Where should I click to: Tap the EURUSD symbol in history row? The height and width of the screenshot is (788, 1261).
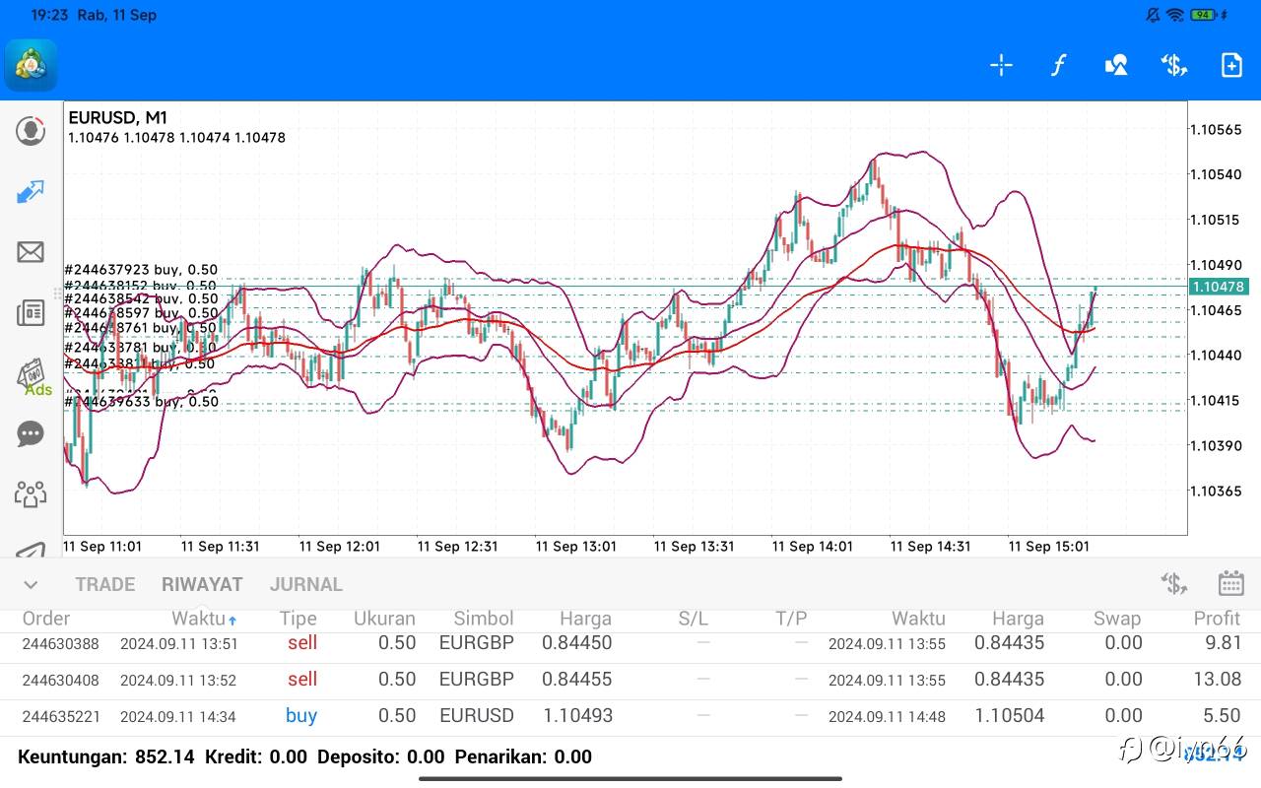477,716
